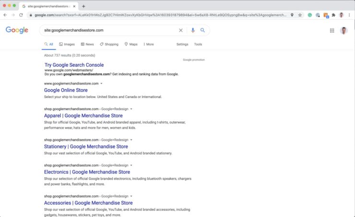Open the Accessories | Google Merchandise Store result
Screen dimensions: 355x217
[88, 203]
